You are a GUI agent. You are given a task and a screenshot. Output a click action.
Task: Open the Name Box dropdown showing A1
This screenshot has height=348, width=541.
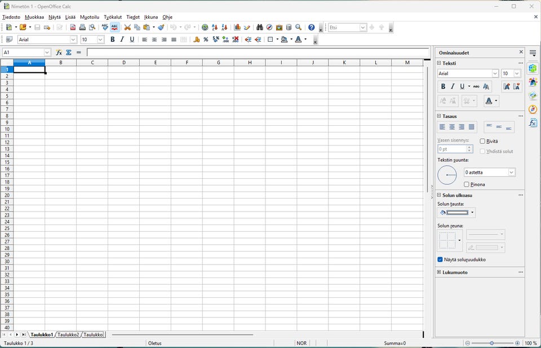[x=47, y=52]
